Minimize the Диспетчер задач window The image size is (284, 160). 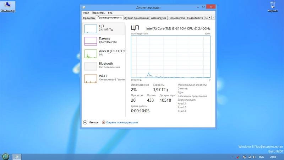tap(198, 7)
